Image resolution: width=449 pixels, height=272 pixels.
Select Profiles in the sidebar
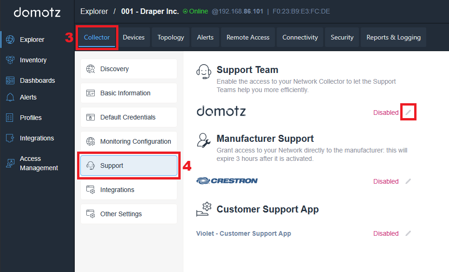pyautogui.click(x=31, y=118)
